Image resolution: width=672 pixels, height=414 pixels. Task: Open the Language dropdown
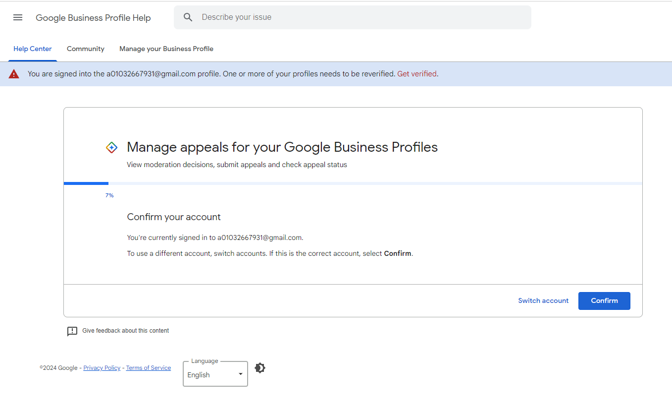(215, 374)
